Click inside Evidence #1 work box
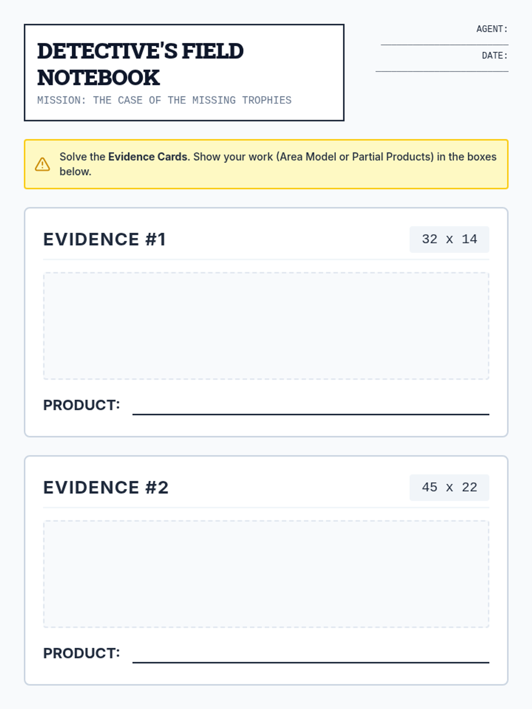The image size is (532, 709). [x=266, y=326]
